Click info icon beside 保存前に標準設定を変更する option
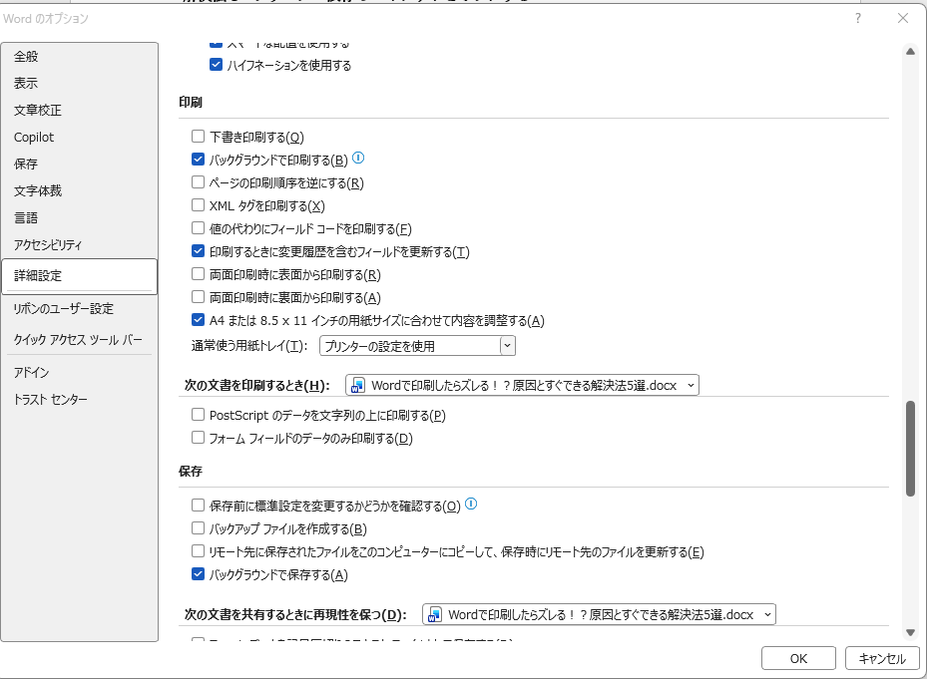The height and width of the screenshot is (679, 927). pos(472,505)
